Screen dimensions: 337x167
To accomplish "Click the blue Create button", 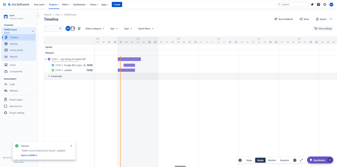I will (x=117, y=4).
